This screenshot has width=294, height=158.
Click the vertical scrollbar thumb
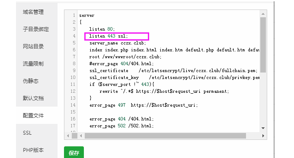pos(263,45)
